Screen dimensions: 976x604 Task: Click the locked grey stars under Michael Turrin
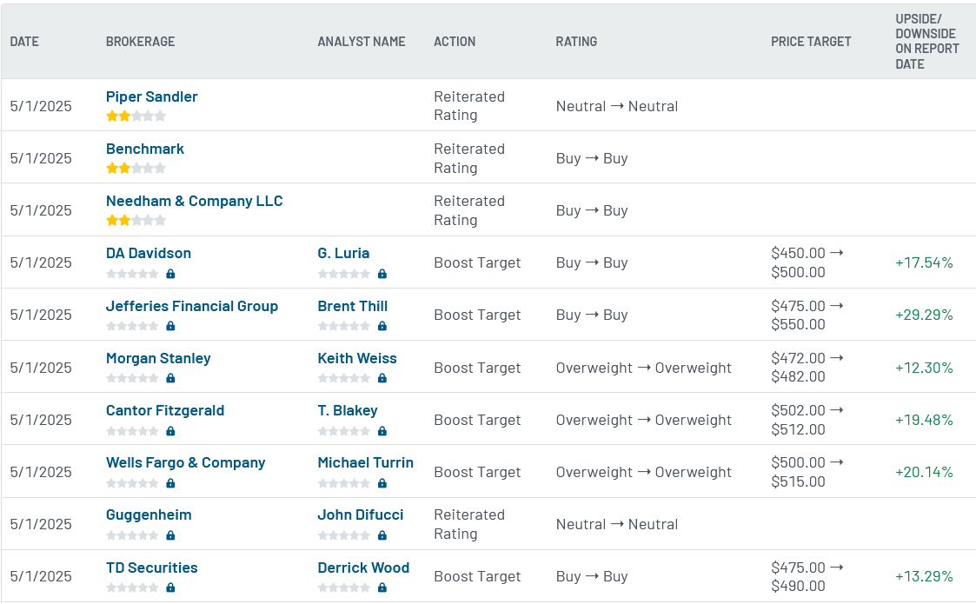343,483
